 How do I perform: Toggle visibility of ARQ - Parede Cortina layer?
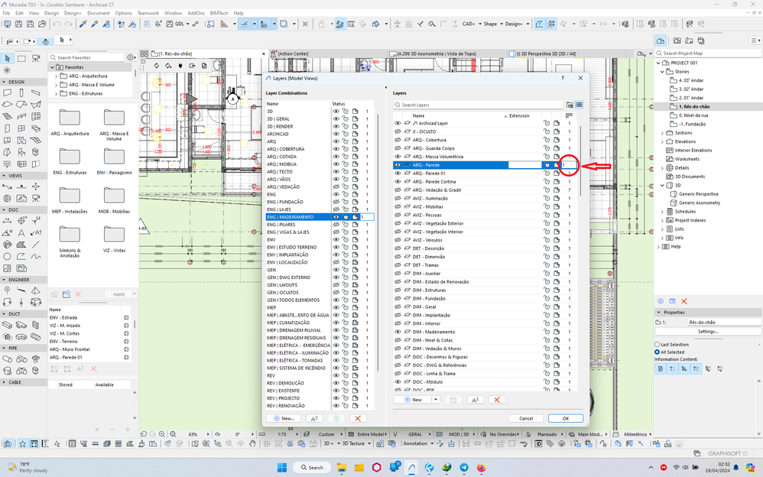pos(398,182)
